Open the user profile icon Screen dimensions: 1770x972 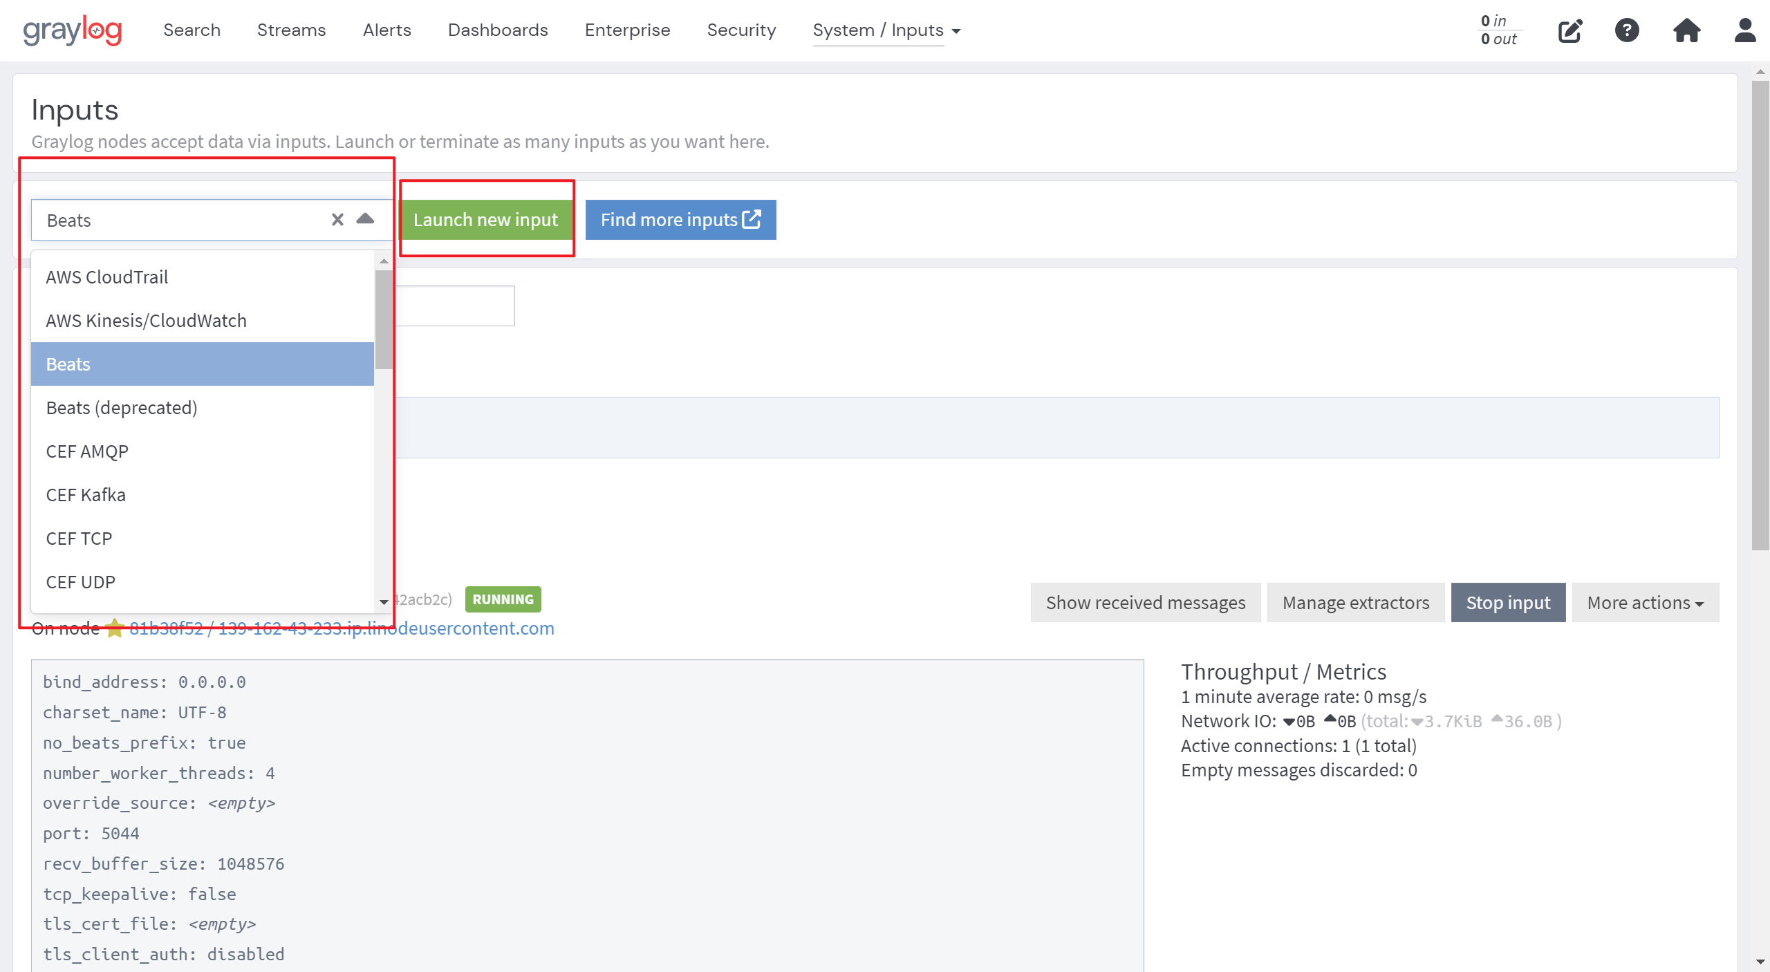[1745, 30]
